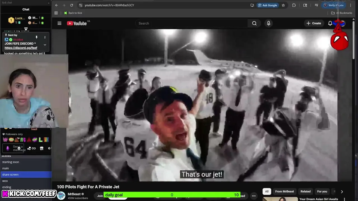The height and width of the screenshot is (201, 358).
Task: Click the microphone icon in chat input
Action: pyautogui.click(x=8, y=148)
